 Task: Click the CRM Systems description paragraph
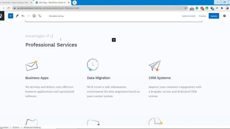point(175,92)
